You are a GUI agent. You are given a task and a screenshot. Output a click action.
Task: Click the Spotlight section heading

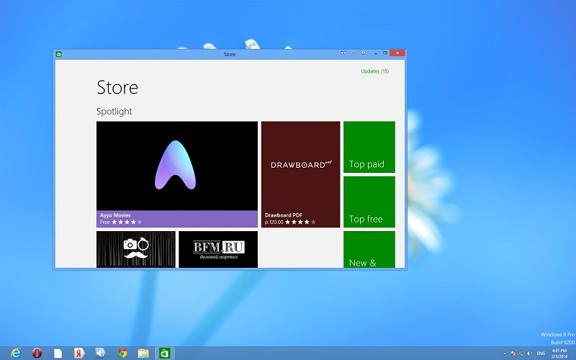[114, 112]
